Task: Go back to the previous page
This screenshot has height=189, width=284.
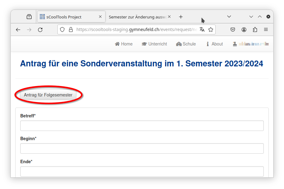Action: [18, 30]
